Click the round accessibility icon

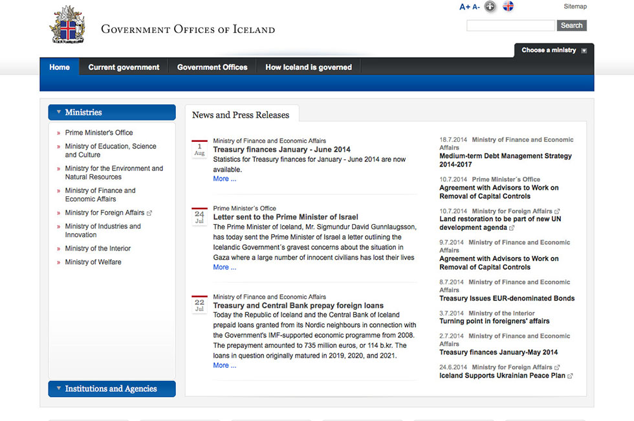(x=490, y=6)
